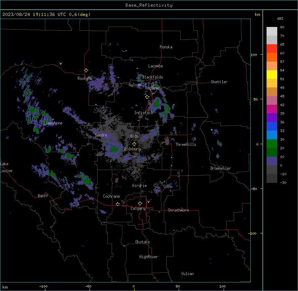The image size is (298, 291).
Task: Select the Drumheller label
Action: click(221, 168)
